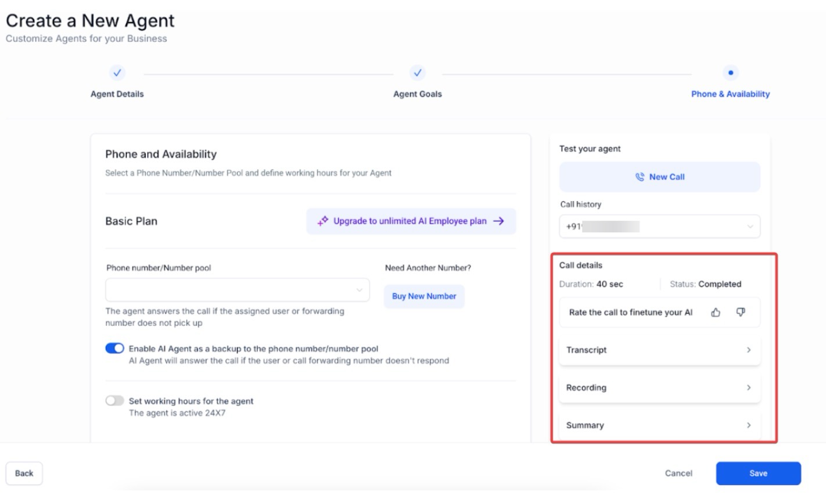The height and width of the screenshot is (495, 826).
Task: Expand the Recording section
Action: click(659, 388)
